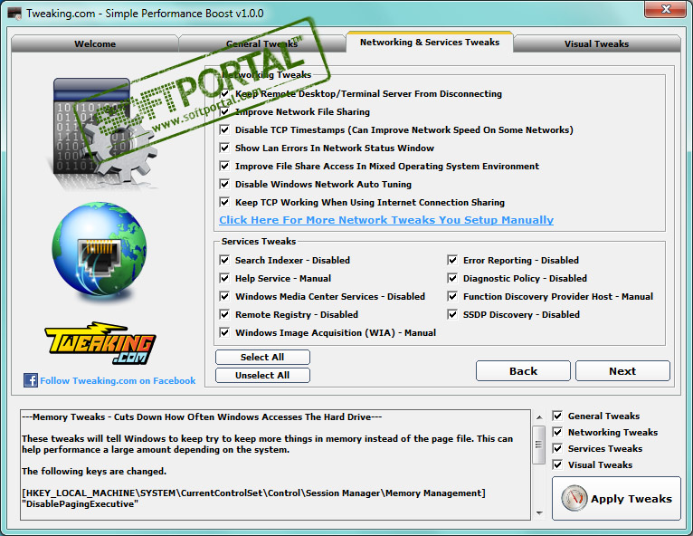Click Next to continue
The image size is (693, 536).
pos(622,370)
